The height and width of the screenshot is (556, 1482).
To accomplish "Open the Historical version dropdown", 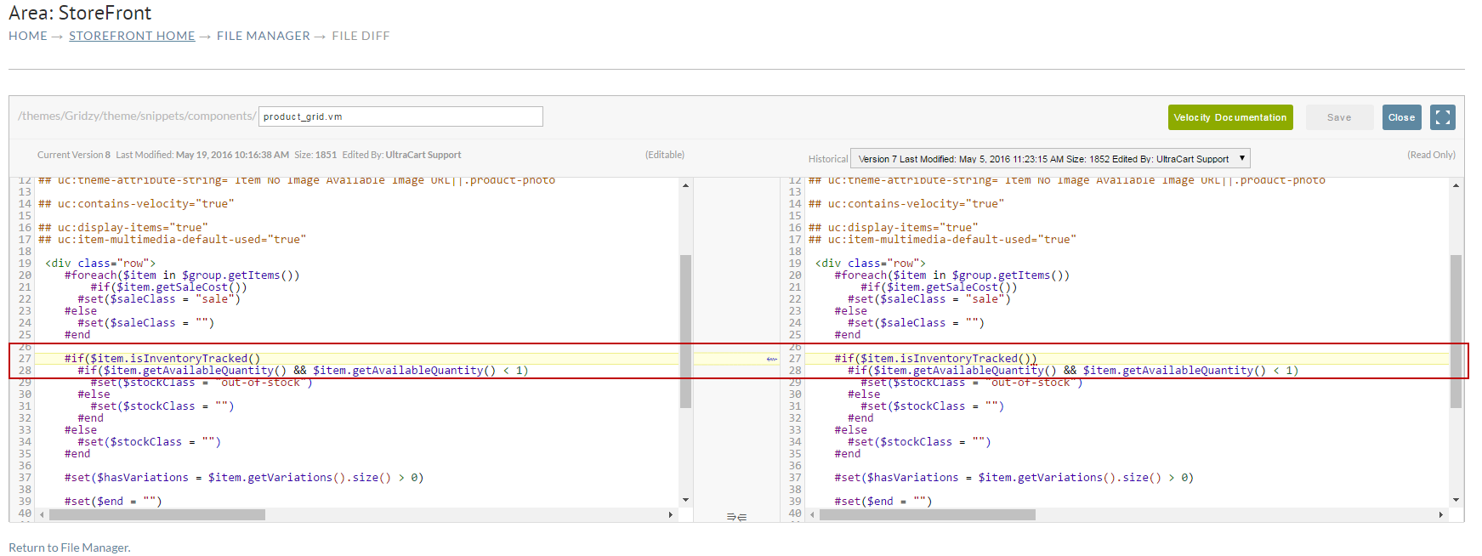I will 1050,159.
